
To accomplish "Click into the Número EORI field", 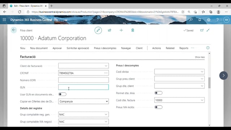I will click(83, 80).
